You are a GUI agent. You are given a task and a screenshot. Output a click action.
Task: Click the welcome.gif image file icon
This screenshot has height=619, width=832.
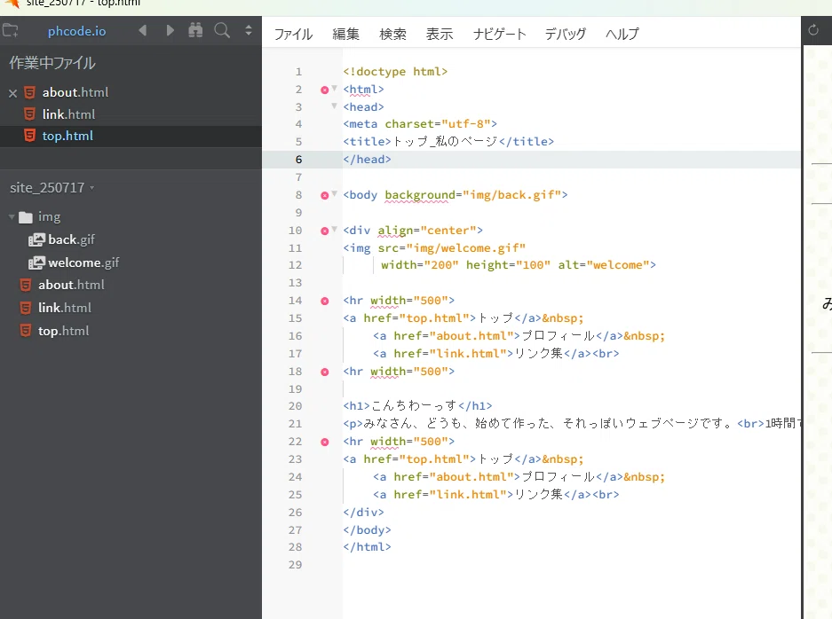pyautogui.click(x=36, y=262)
